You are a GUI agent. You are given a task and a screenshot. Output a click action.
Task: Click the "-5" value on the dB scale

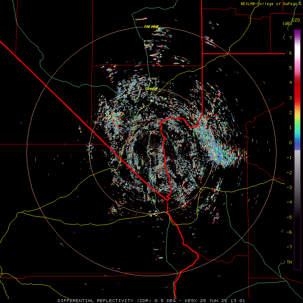coord(289,217)
